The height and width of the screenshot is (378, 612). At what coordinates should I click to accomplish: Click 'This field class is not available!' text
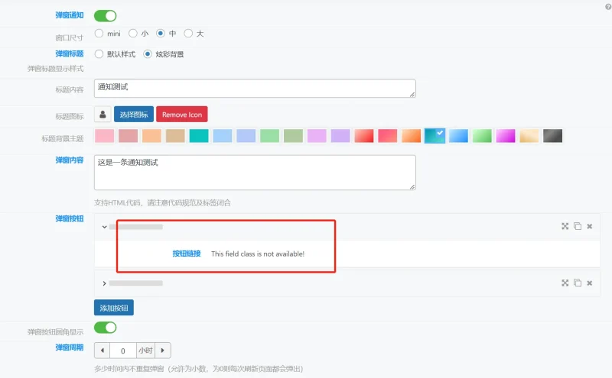[258, 254]
